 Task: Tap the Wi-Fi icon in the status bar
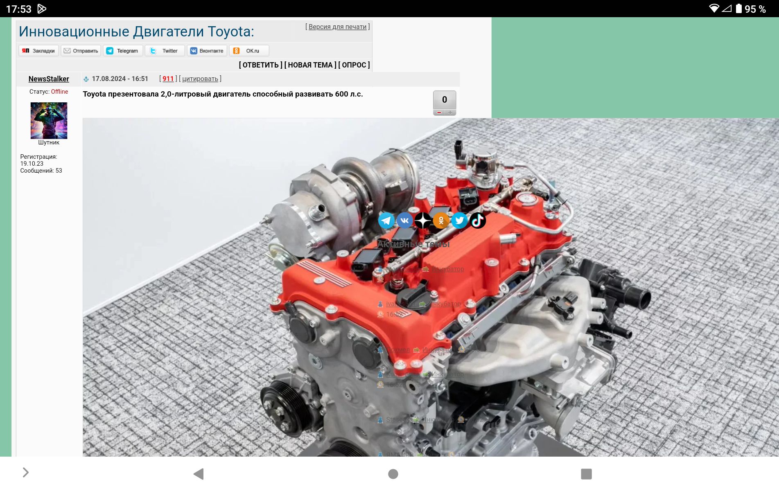click(x=714, y=9)
